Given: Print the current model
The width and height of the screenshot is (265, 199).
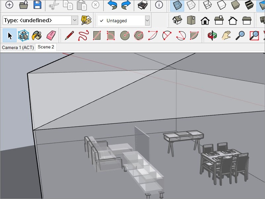Looking at the screenshot, I should click(142, 5).
